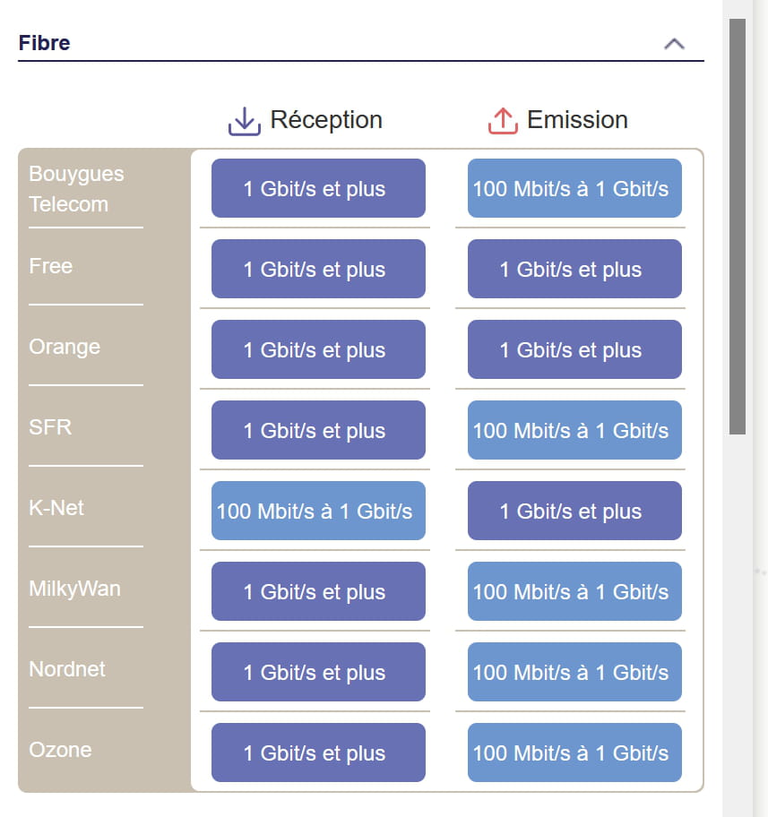This screenshot has height=817, width=768.
Task: Select K-Net operator label
Action: click(56, 508)
